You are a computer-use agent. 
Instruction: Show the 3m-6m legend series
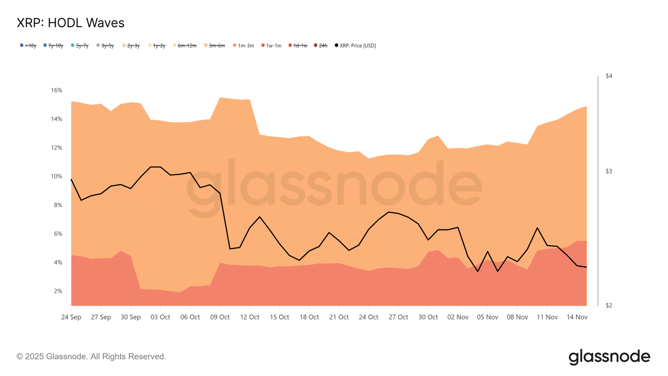click(x=215, y=46)
